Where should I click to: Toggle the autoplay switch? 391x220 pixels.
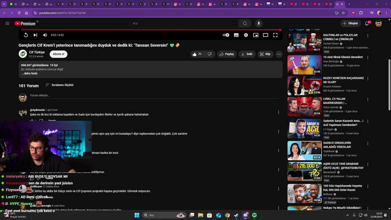click(226, 35)
